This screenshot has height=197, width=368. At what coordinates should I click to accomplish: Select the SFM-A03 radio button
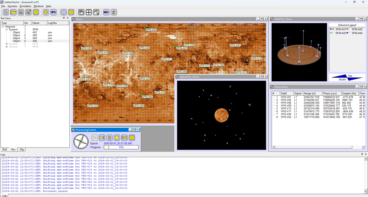coord(333,33)
